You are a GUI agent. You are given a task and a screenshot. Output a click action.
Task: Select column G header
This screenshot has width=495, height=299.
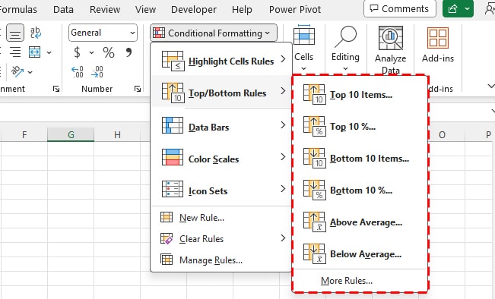point(71,135)
